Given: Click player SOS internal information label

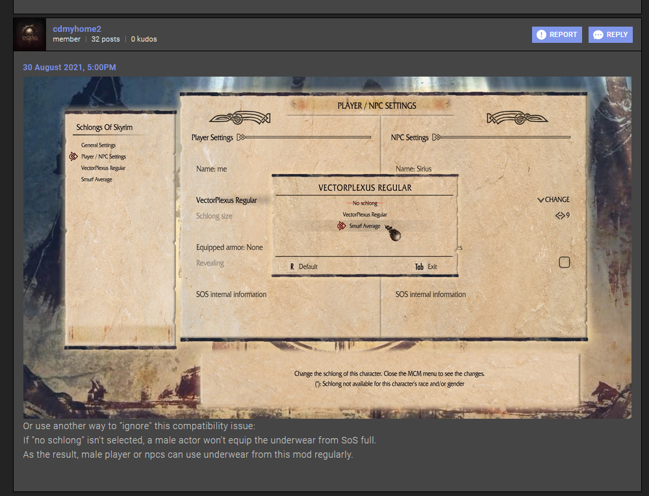Looking at the screenshot, I should click(x=231, y=295).
